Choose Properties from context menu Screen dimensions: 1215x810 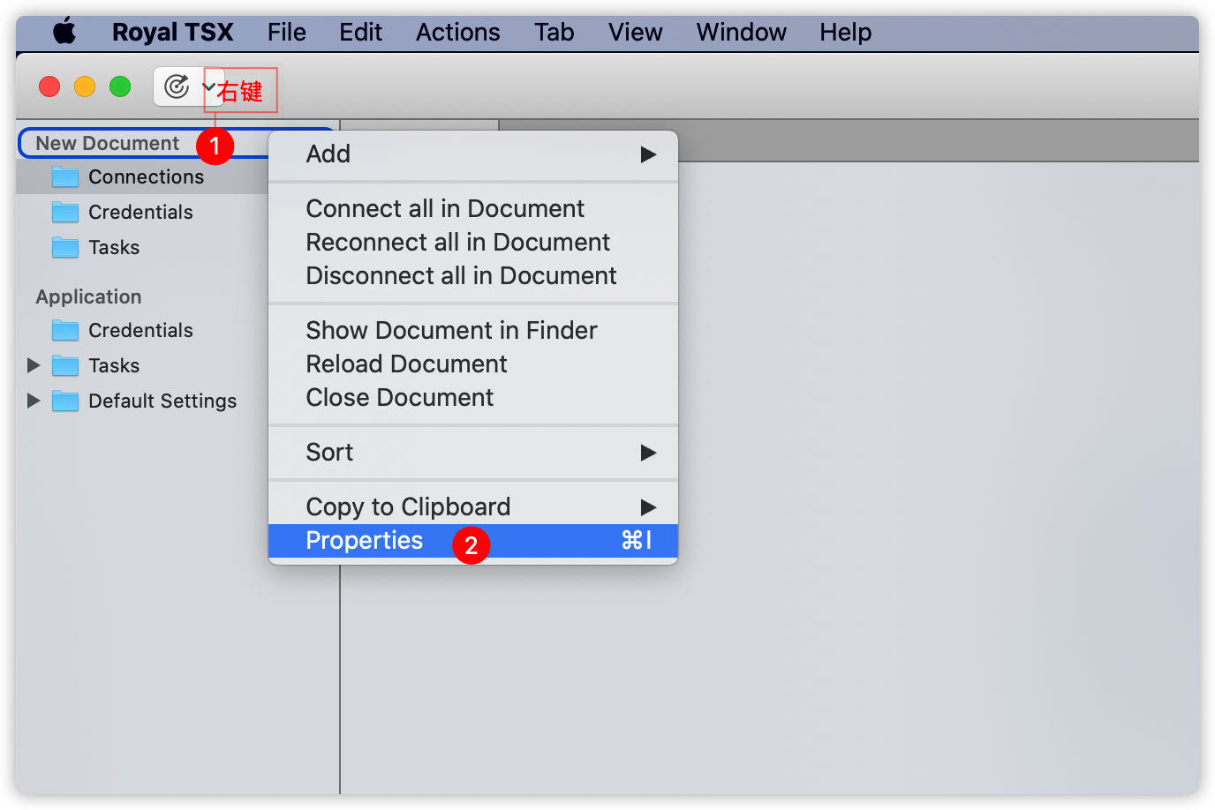pos(473,541)
